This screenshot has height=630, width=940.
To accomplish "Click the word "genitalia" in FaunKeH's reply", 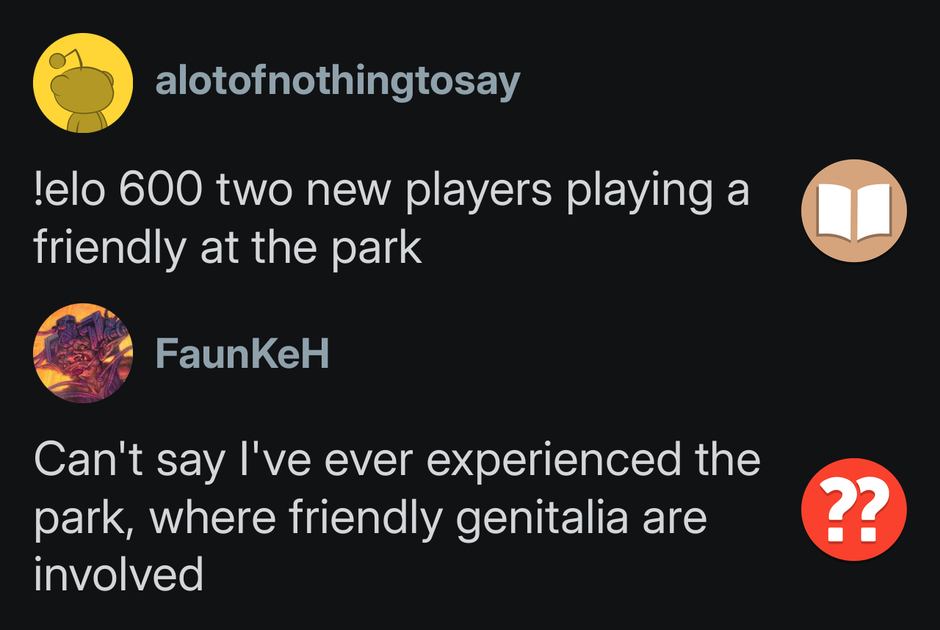I will click(542, 518).
